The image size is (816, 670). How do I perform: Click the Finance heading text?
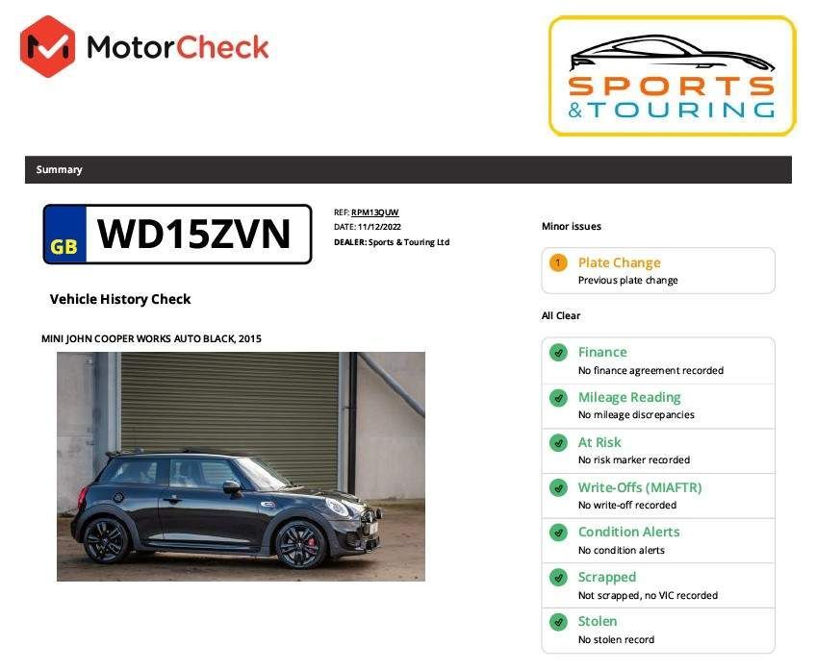click(x=602, y=352)
